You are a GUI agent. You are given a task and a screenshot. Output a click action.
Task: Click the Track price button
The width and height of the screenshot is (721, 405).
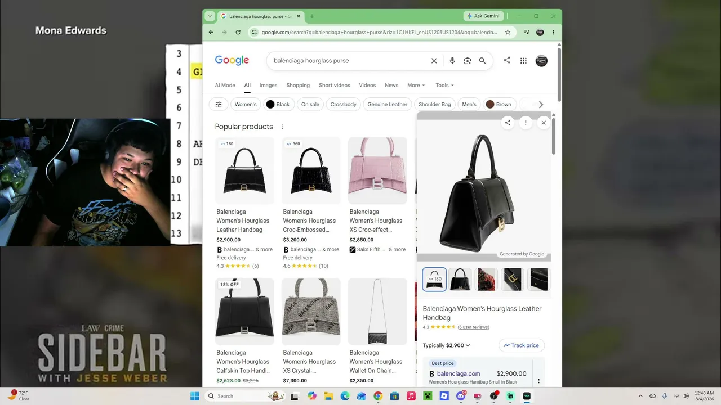point(521,345)
